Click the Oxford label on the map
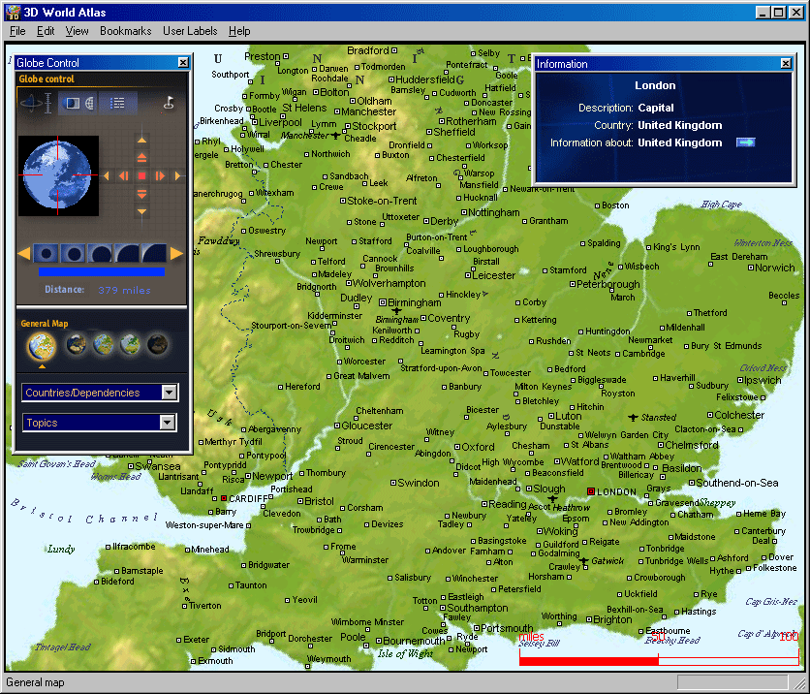This screenshot has height=694, width=810. pos(478,447)
